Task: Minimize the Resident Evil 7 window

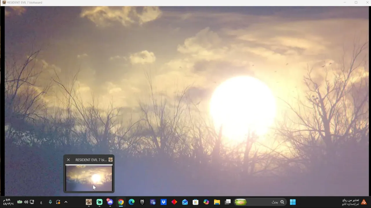Action: [x=345, y=3]
